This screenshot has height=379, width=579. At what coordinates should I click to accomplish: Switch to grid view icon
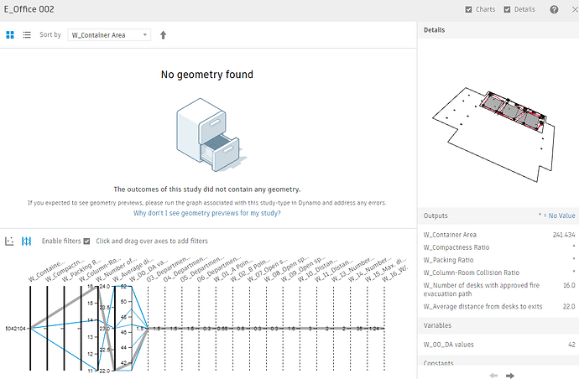point(10,35)
